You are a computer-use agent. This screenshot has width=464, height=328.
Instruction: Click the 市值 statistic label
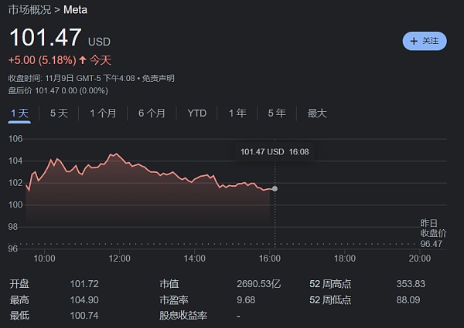(x=169, y=284)
